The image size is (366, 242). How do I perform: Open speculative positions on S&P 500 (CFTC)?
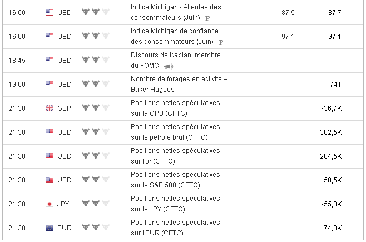(175, 180)
